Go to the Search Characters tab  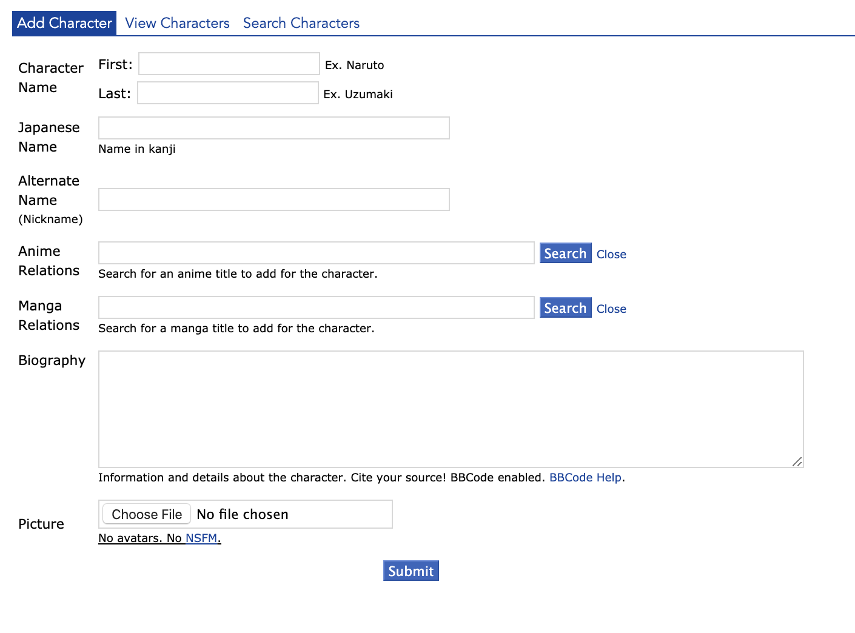(x=301, y=23)
